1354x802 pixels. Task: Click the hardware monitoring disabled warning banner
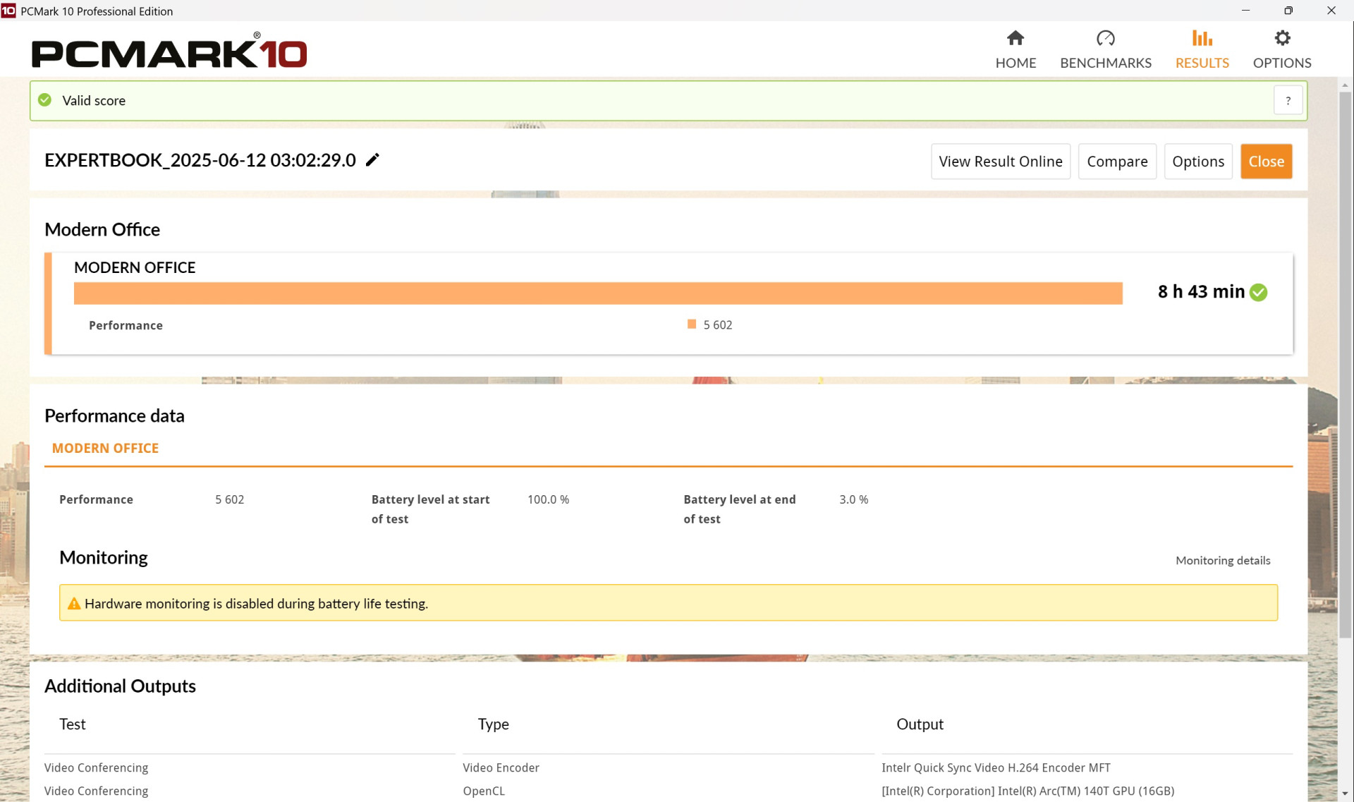point(669,603)
